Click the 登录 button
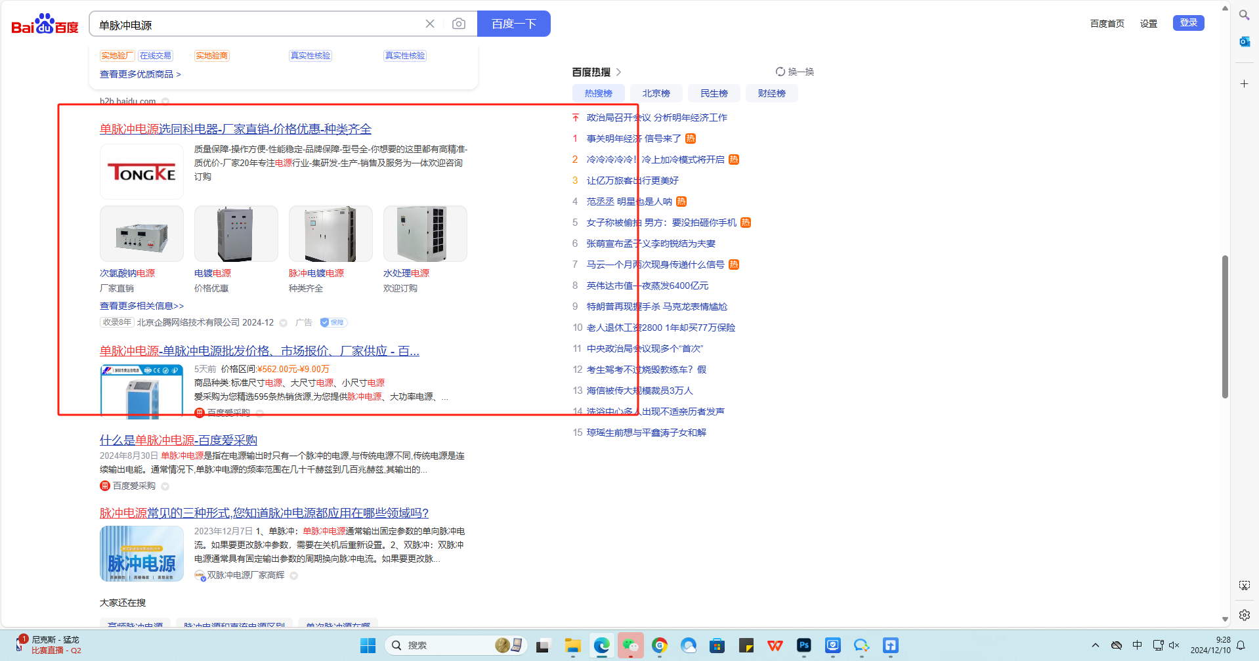1259x661 pixels. [1189, 23]
